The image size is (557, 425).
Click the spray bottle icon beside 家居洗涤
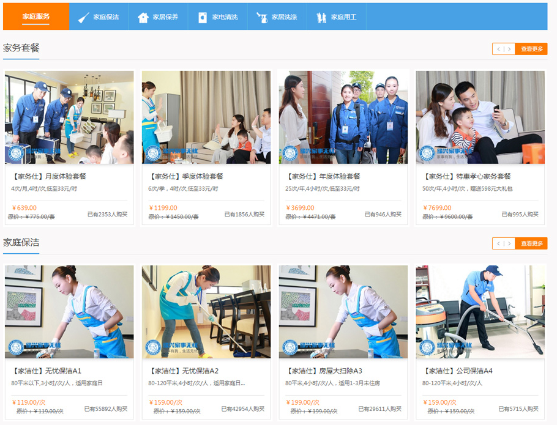coord(262,18)
